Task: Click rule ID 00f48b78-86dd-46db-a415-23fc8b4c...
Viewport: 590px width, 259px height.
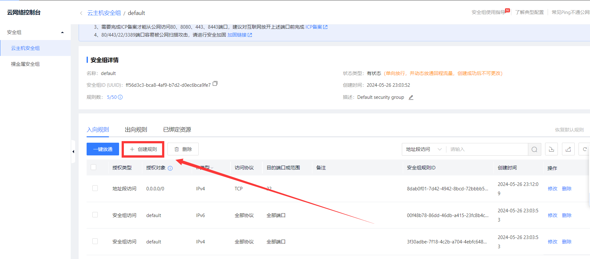Action: point(447,215)
